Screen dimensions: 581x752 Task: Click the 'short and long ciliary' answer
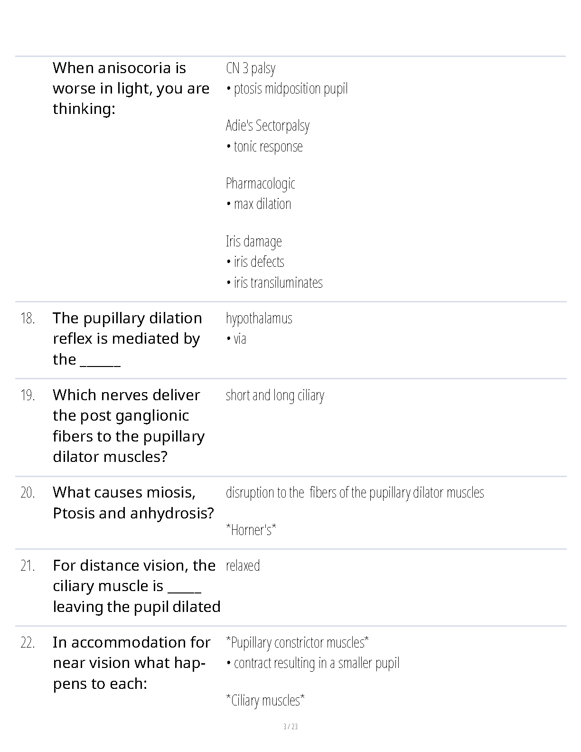click(x=275, y=395)
